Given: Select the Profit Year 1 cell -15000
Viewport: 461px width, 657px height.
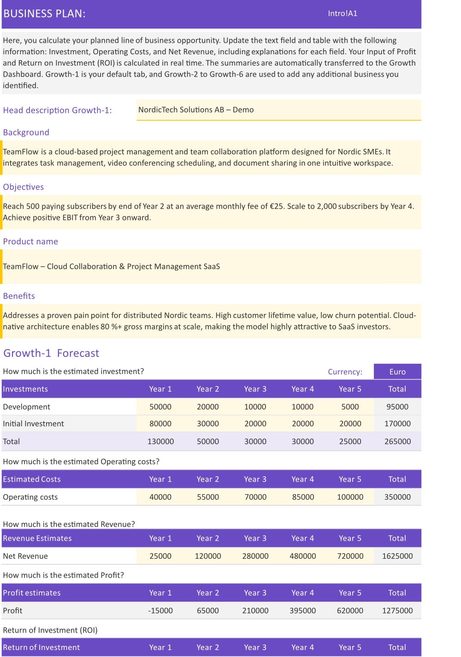Looking at the screenshot, I should click(160, 610).
